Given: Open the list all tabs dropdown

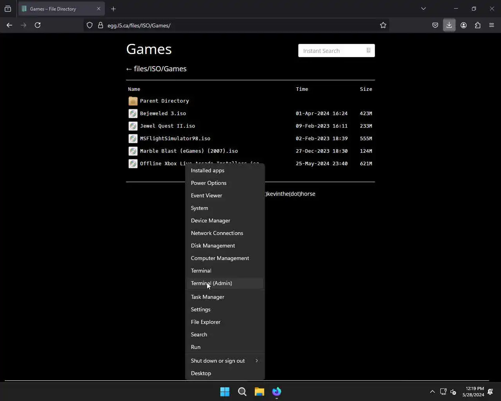Looking at the screenshot, I should coord(424,9).
